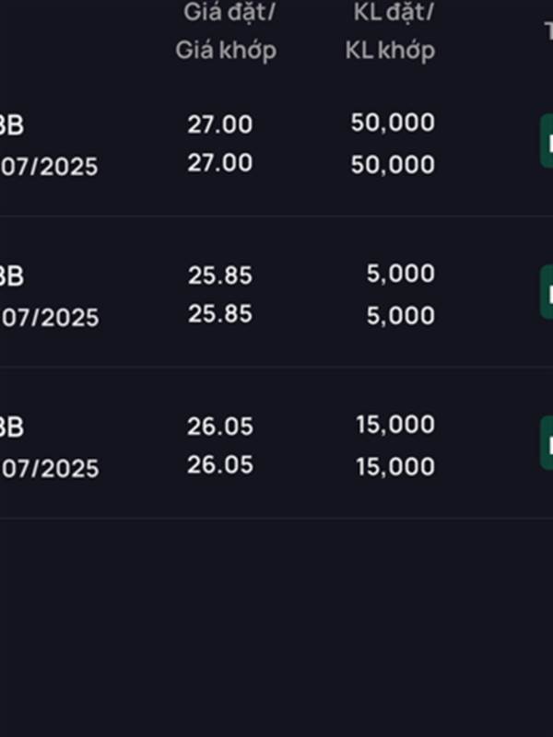
Task: Click the 5,000 matched volume in the second row
Action: point(401,315)
